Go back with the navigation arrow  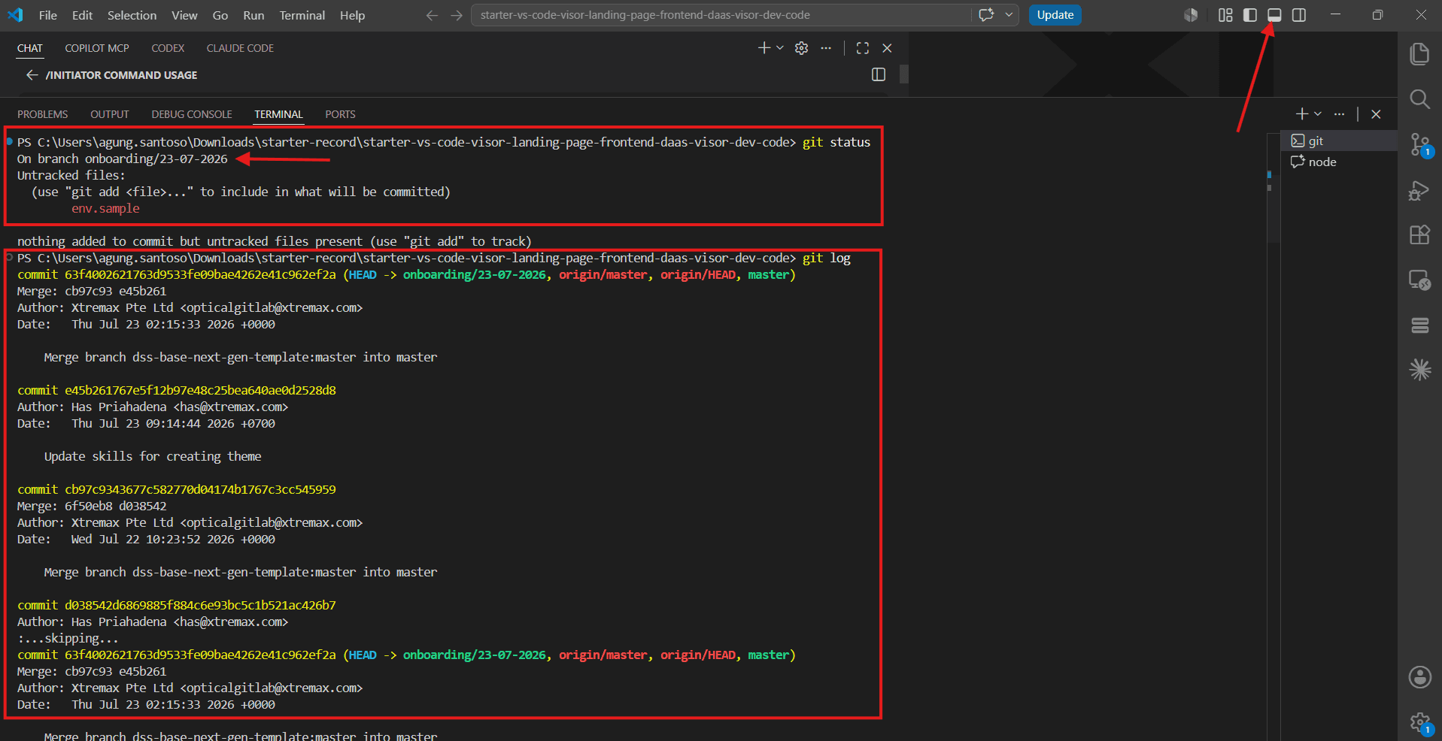pyautogui.click(x=432, y=15)
